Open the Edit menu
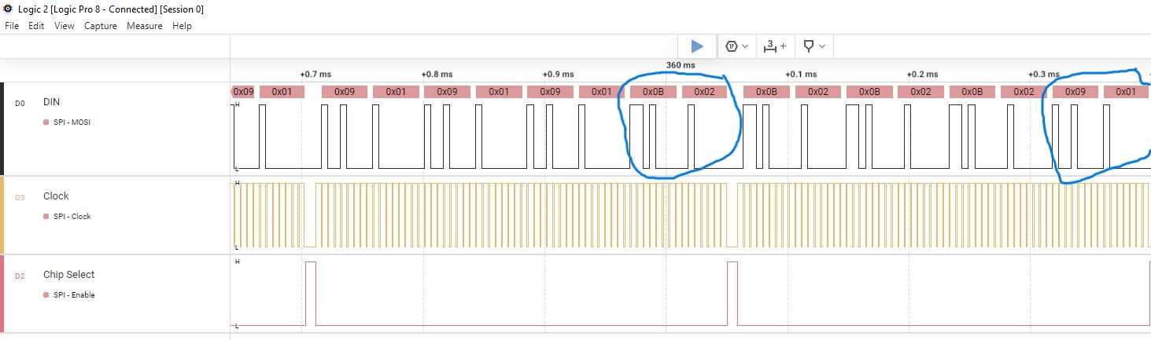Screen dimensions: 1151x340 tap(36, 26)
